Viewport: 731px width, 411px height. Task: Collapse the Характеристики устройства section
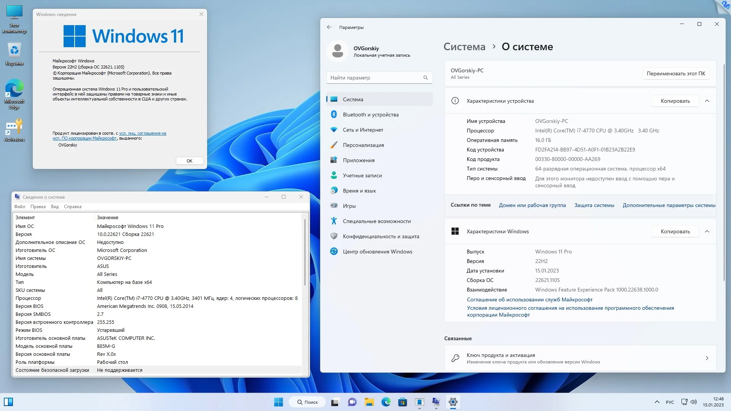[x=707, y=101]
